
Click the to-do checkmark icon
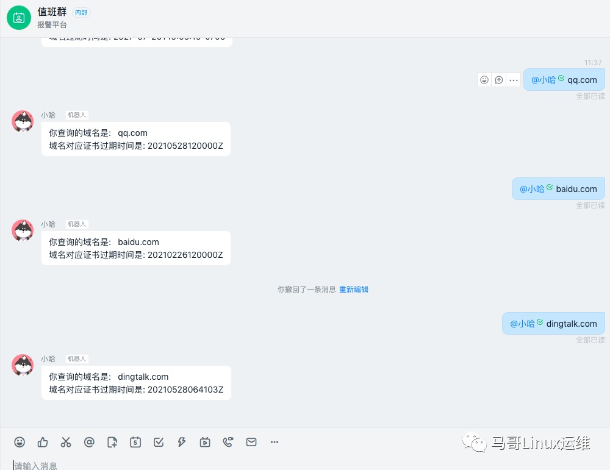[159, 442]
